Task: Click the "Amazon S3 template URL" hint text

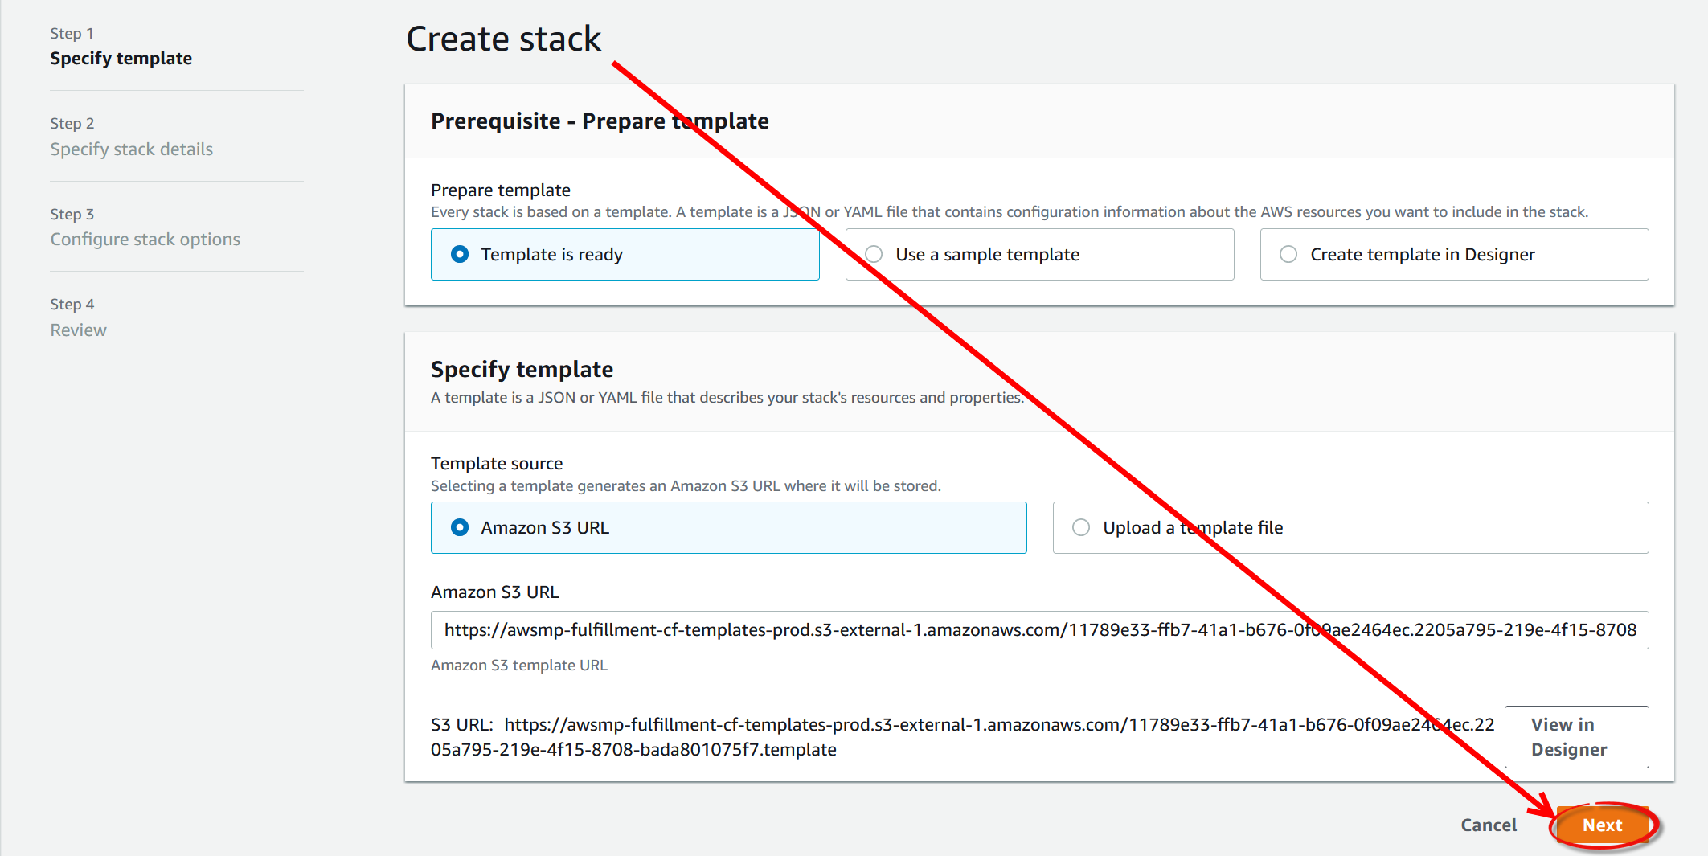Action: (x=519, y=666)
